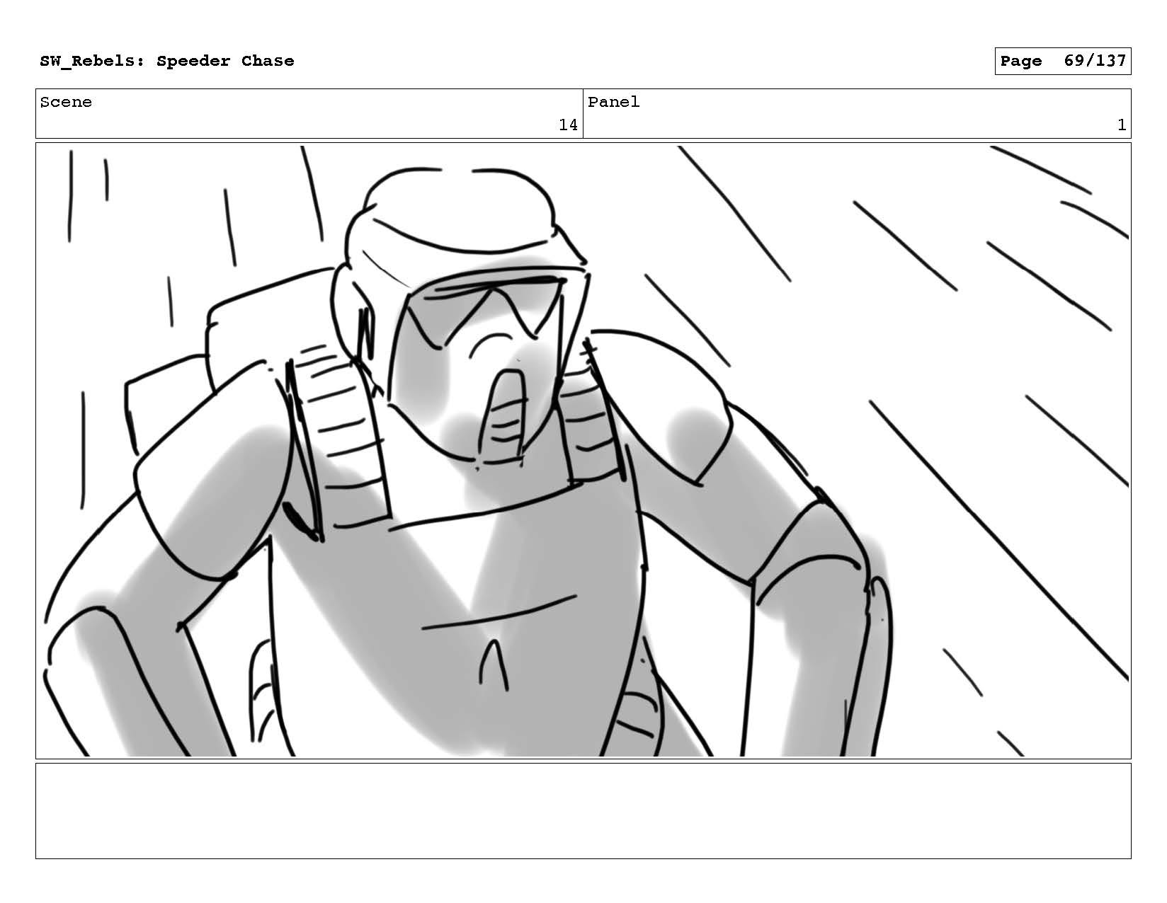Click the 'Scene' label
The height and width of the screenshot is (903, 1167).
pos(66,102)
